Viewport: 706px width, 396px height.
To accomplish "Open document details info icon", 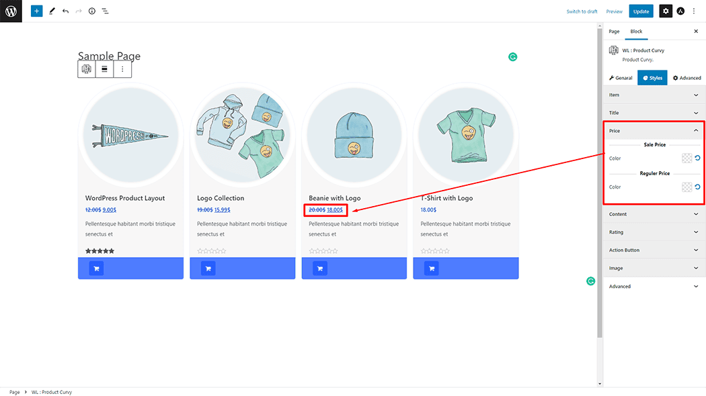I will 91,11.
